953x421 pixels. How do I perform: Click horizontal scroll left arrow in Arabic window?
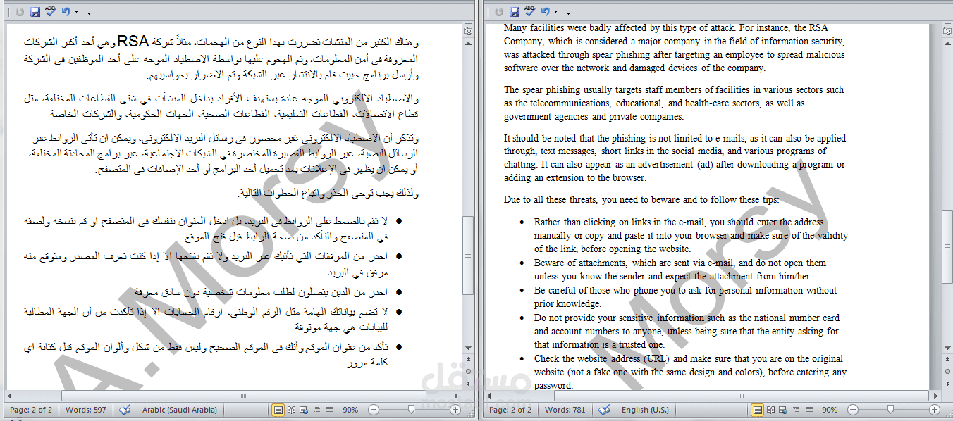pos(11,396)
